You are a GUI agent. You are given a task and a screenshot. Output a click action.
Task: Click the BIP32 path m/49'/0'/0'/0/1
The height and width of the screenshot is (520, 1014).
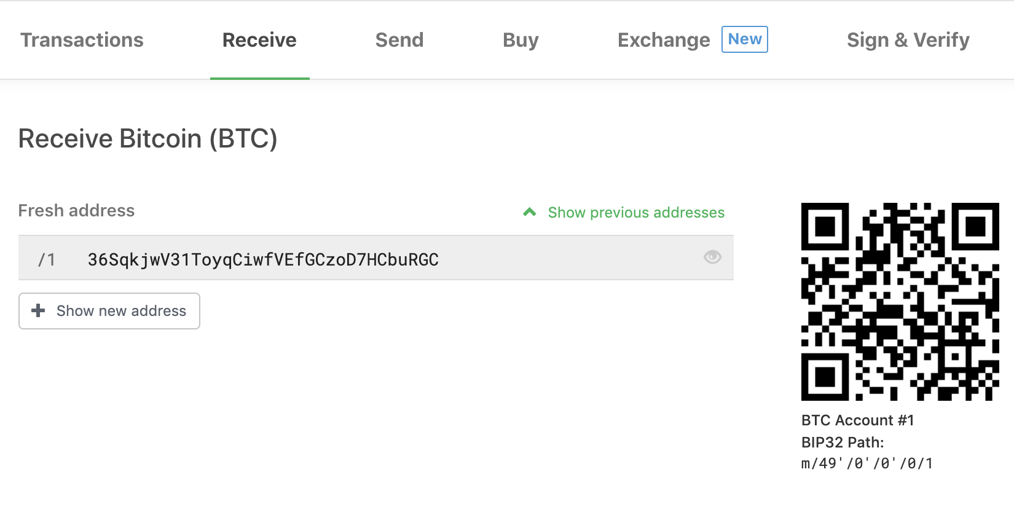click(x=867, y=463)
